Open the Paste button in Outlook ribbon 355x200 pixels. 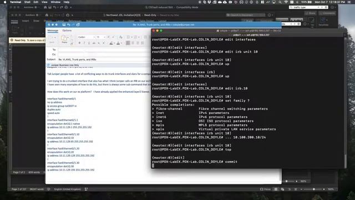tap(64, 39)
